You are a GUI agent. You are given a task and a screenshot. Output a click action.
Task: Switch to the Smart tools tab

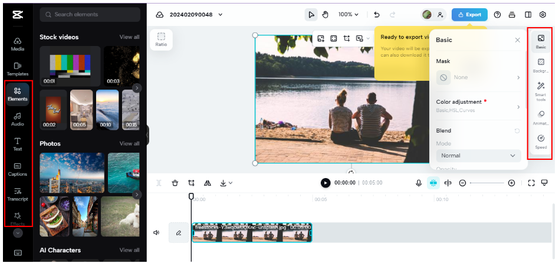click(541, 91)
